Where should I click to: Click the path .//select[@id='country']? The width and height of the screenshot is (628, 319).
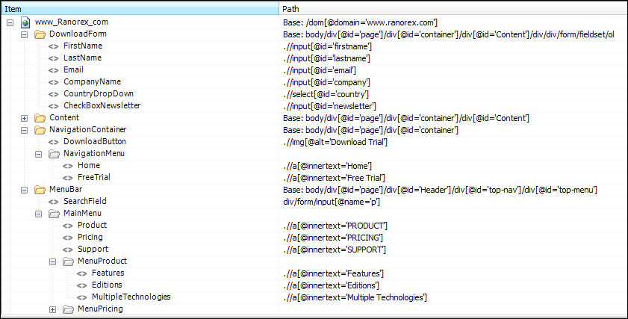[x=326, y=95]
